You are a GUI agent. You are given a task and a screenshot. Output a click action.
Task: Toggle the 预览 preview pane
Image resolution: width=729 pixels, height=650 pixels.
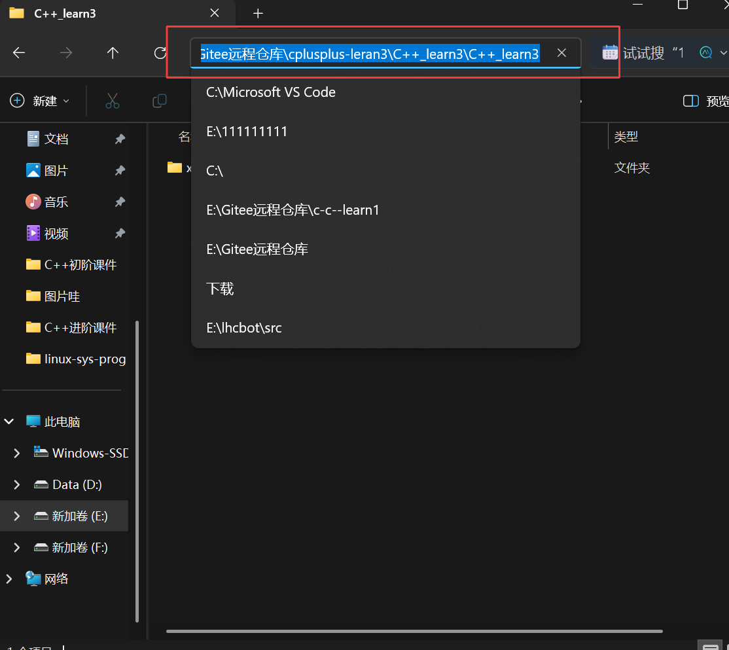tap(705, 101)
